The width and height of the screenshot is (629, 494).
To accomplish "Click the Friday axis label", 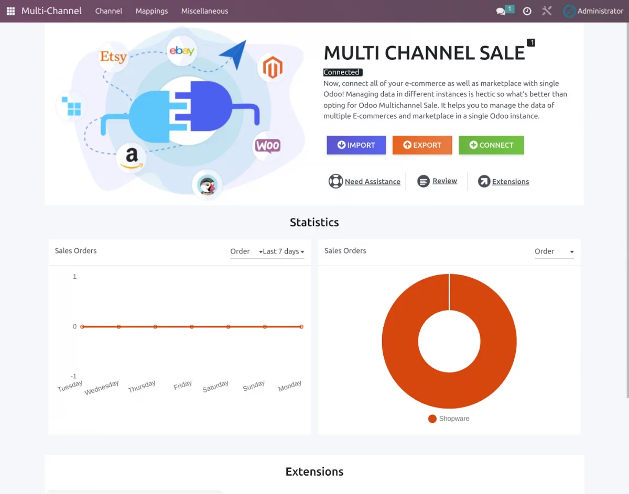I will point(182,386).
